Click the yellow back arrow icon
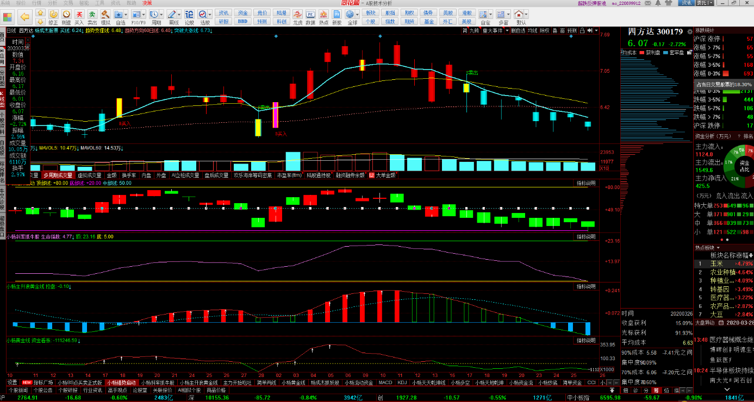 click(25, 16)
